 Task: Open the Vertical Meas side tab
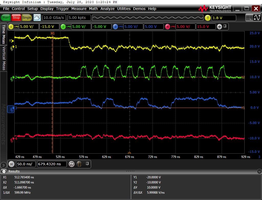click(4, 58)
